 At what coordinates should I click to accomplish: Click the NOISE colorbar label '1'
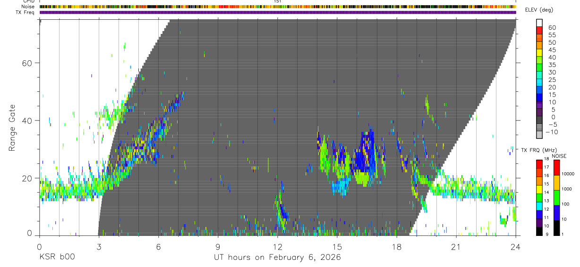tap(563, 234)
